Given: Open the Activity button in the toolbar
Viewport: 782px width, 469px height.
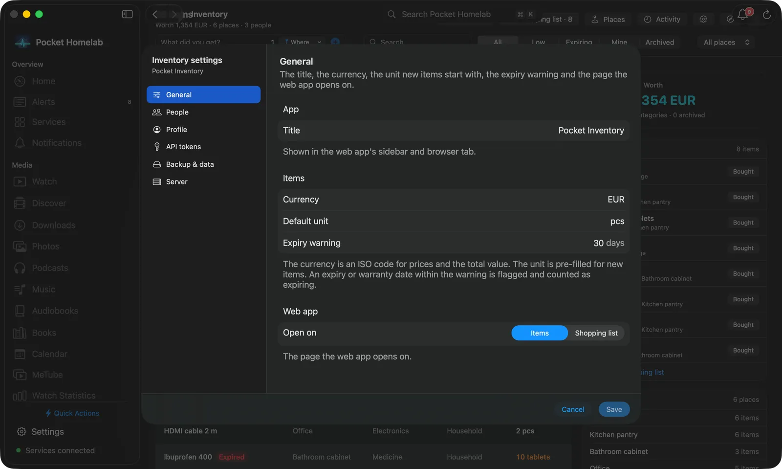Looking at the screenshot, I should pyautogui.click(x=662, y=19).
